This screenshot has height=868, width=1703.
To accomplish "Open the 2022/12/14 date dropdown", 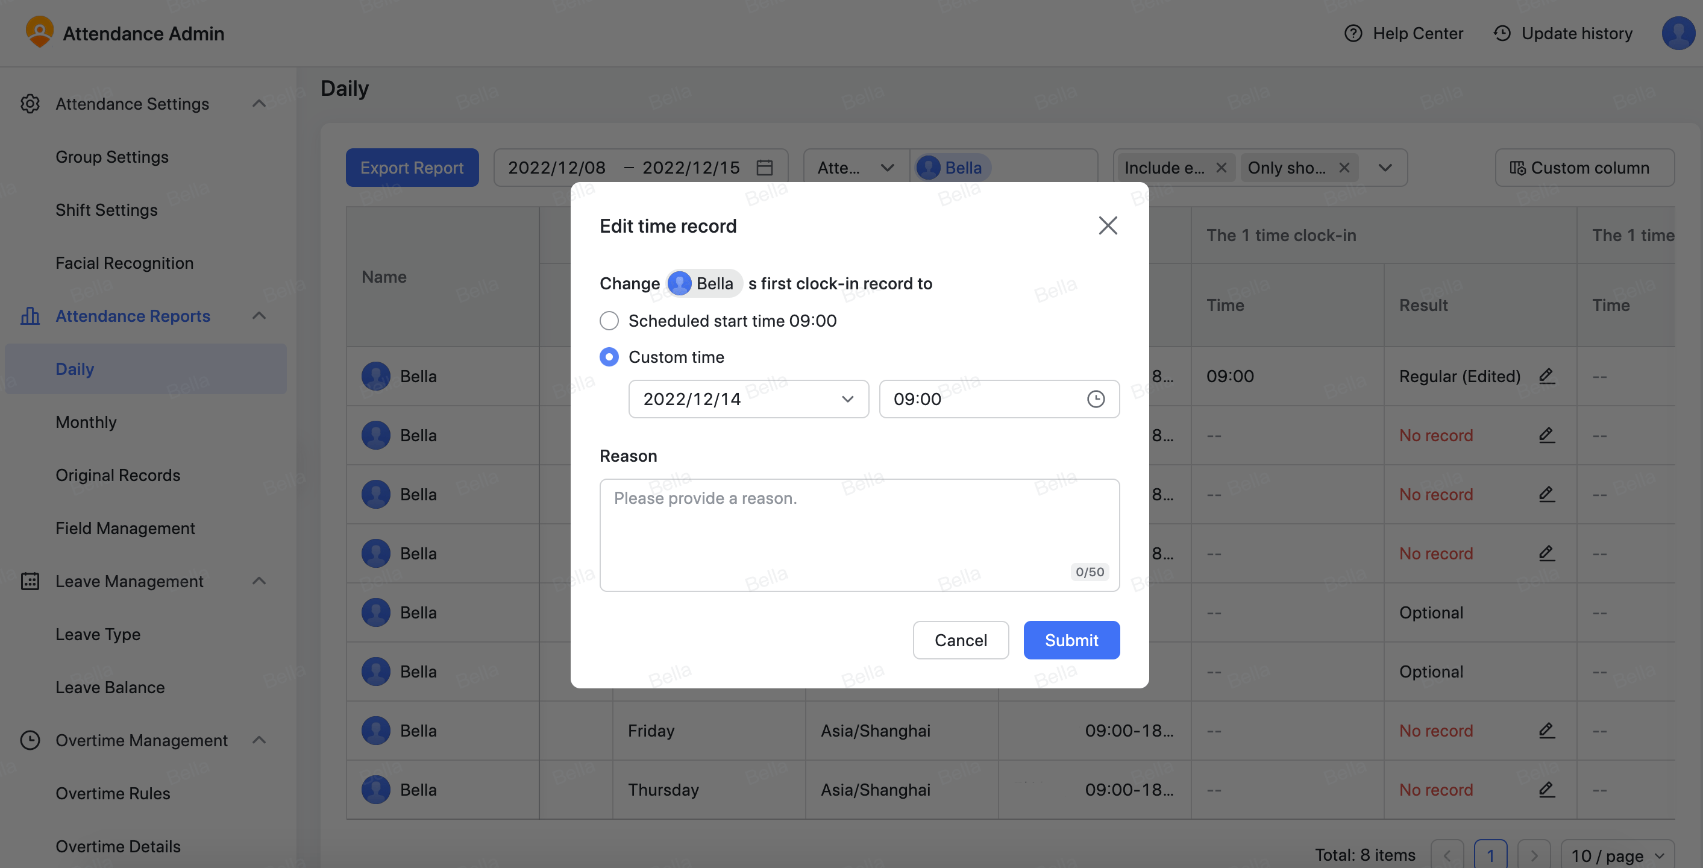I will [x=748, y=398].
